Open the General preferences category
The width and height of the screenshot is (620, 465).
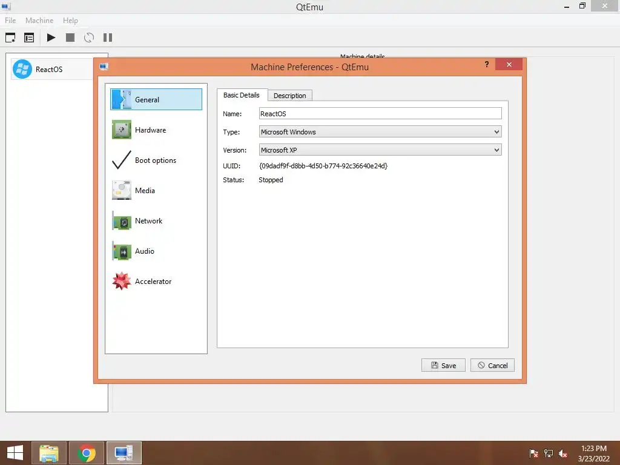click(x=156, y=99)
